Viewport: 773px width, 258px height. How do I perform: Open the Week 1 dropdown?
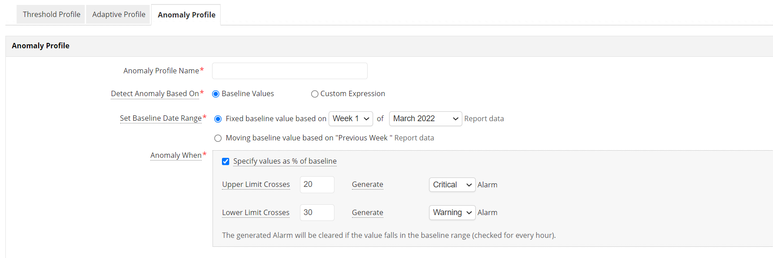pos(351,118)
